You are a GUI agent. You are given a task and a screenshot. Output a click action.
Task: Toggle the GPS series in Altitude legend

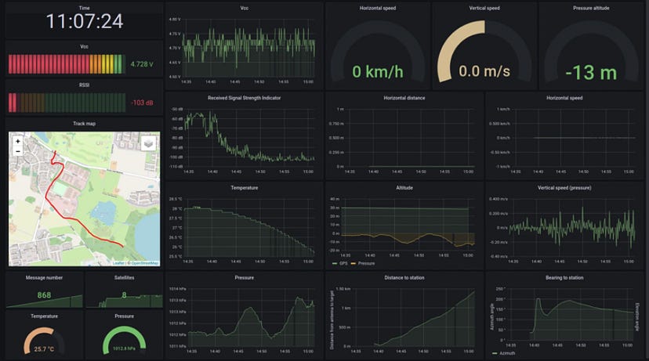pos(340,263)
